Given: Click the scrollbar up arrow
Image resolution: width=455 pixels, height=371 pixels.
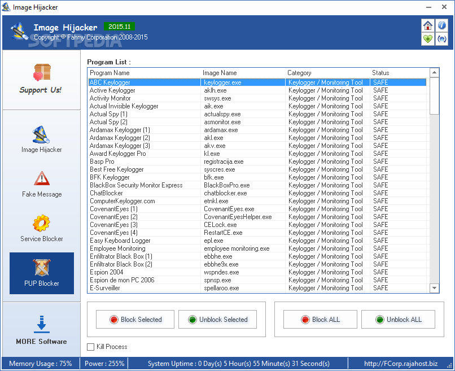Looking at the screenshot, I should pos(435,73).
